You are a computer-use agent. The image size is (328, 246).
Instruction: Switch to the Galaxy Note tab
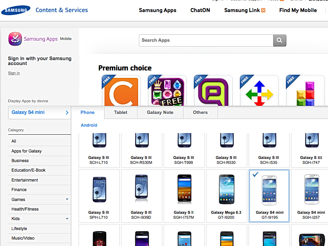160,113
